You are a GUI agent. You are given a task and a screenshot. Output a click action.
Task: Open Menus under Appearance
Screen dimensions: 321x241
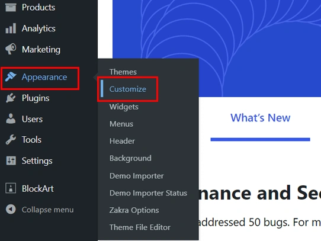tap(121, 124)
